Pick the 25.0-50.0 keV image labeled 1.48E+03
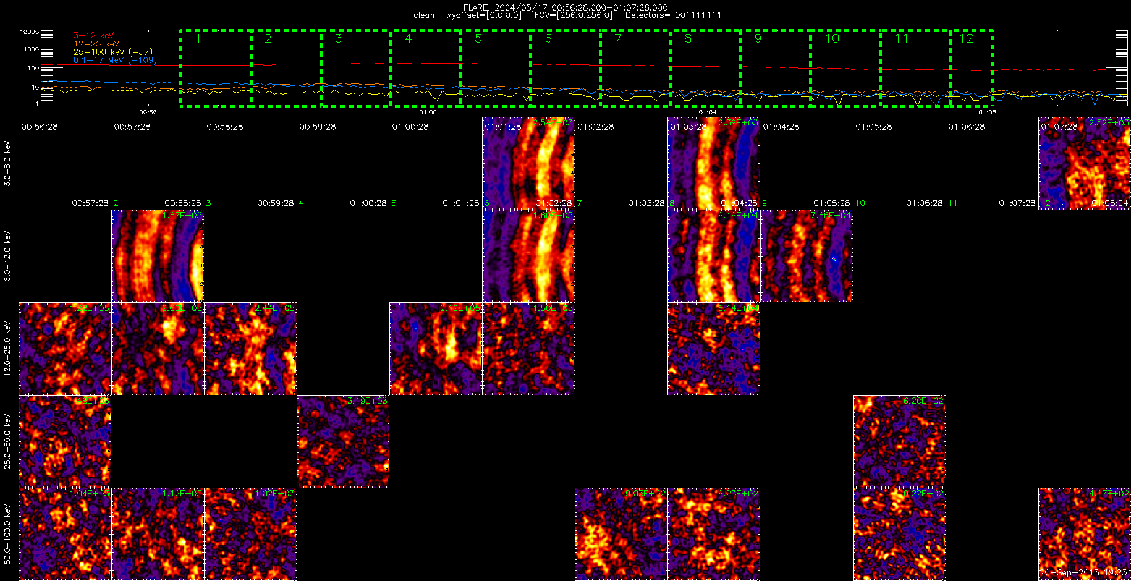1131x581 pixels. click(x=65, y=441)
